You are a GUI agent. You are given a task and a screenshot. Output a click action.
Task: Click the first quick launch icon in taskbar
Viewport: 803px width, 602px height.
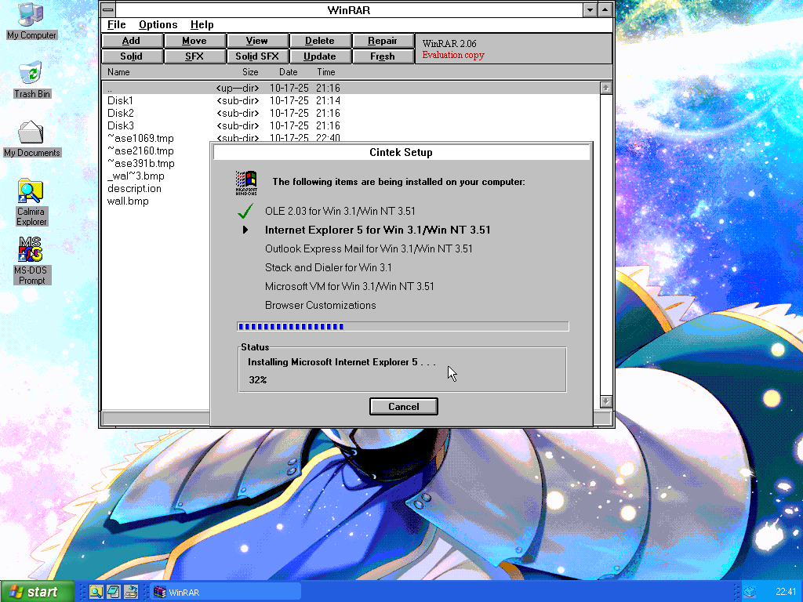pos(96,592)
